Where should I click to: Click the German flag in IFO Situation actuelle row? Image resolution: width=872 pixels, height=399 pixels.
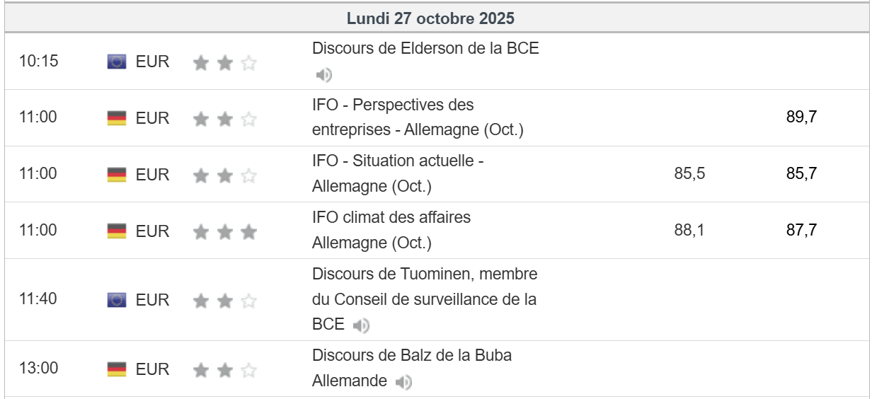[117, 174]
